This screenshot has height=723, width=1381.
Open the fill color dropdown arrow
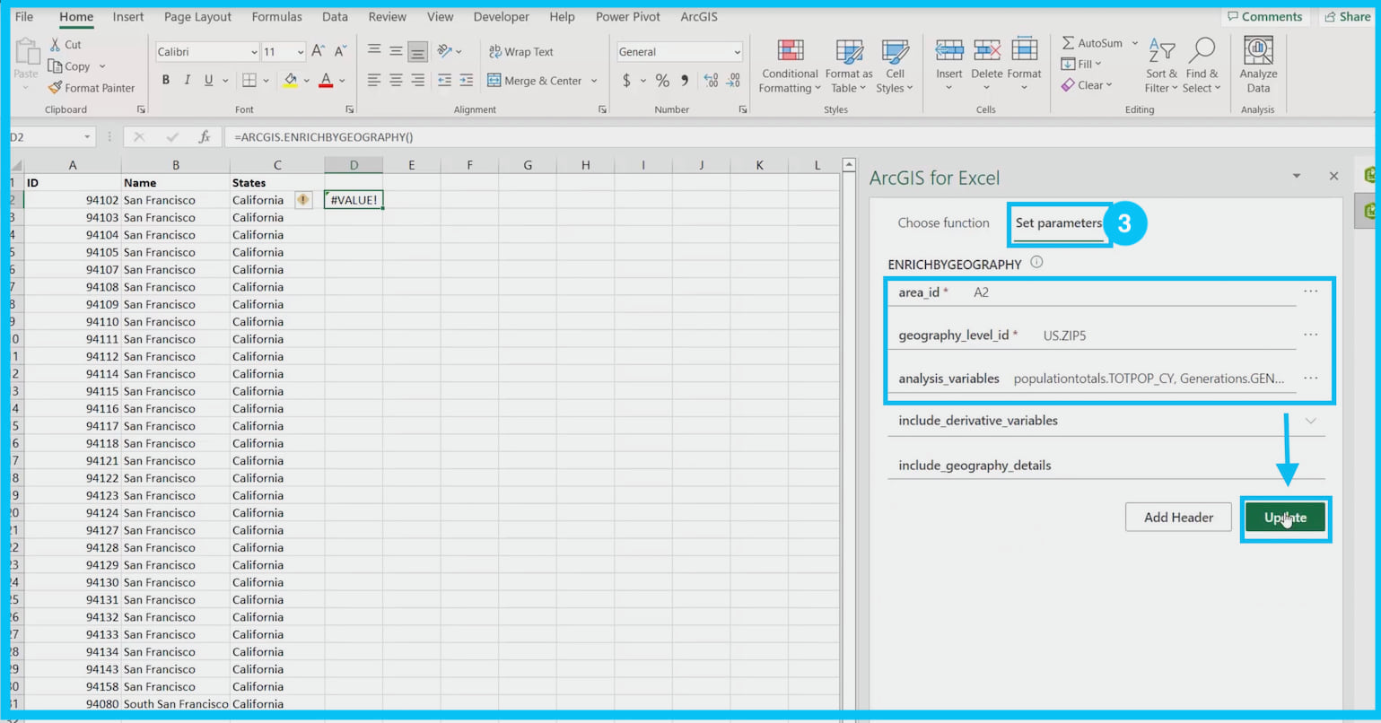coord(306,81)
